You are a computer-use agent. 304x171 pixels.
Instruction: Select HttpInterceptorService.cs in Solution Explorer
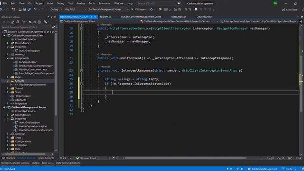(33, 85)
